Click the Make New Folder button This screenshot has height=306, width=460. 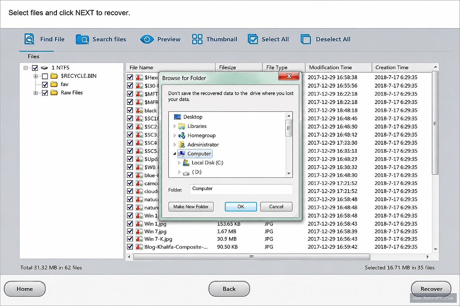pos(191,206)
